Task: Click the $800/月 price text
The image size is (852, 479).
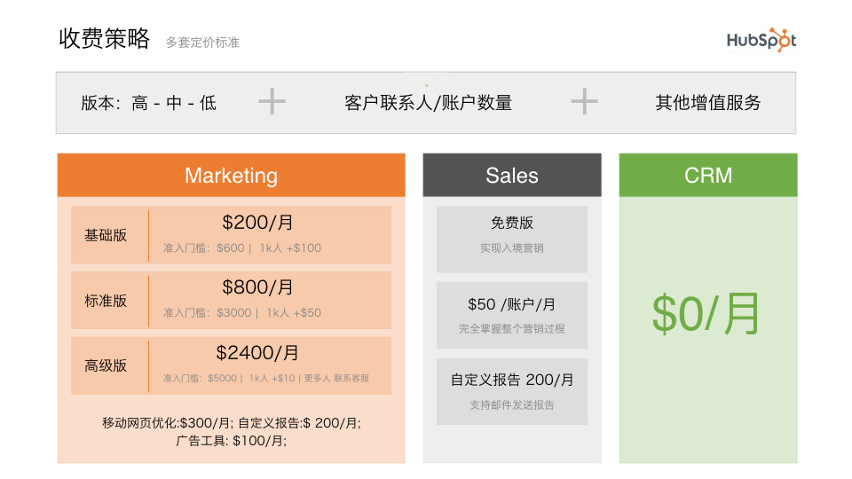Action: coord(257,287)
